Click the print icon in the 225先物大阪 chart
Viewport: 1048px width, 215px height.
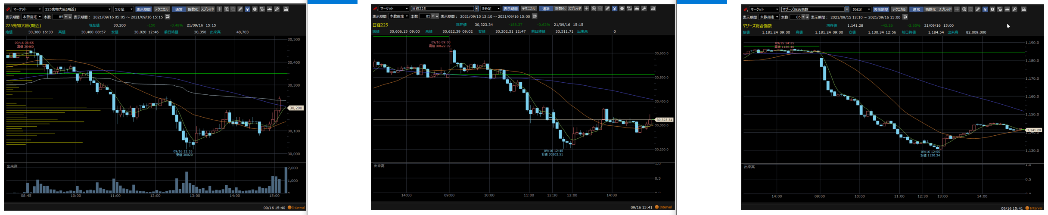286,9
